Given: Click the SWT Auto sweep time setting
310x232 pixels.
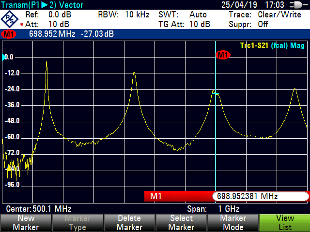Looking at the screenshot, I should click(x=183, y=14).
